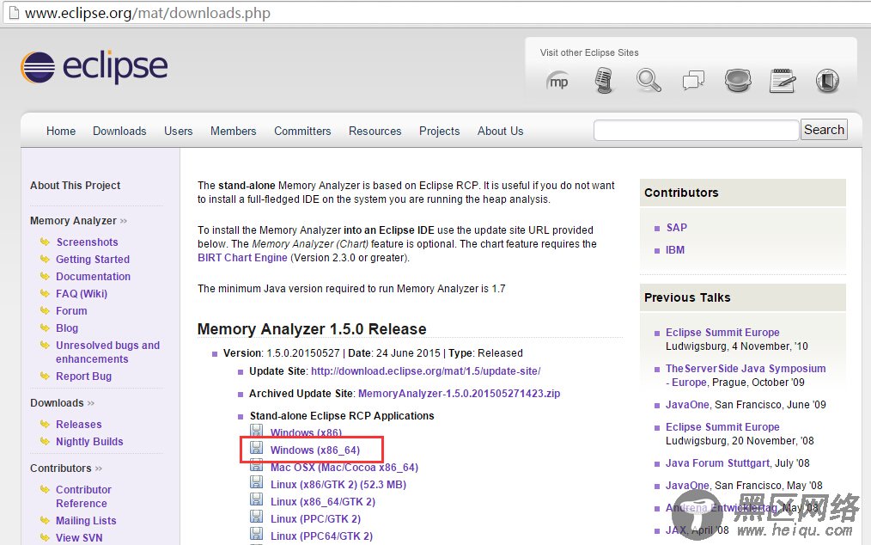The width and height of the screenshot is (871, 545).
Task: Download the Linux (x86_64/GTK 2) build
Action: point(323,502)
